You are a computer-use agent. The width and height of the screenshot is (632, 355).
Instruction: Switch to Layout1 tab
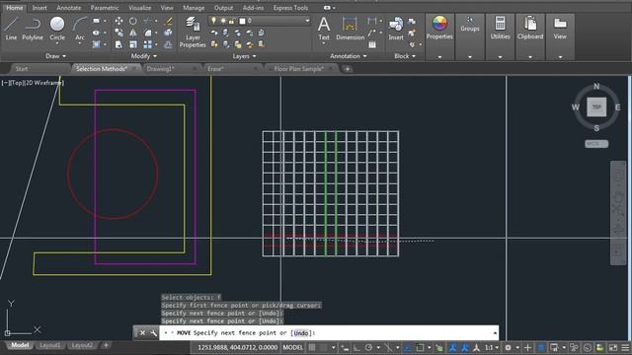click(50, 345)
